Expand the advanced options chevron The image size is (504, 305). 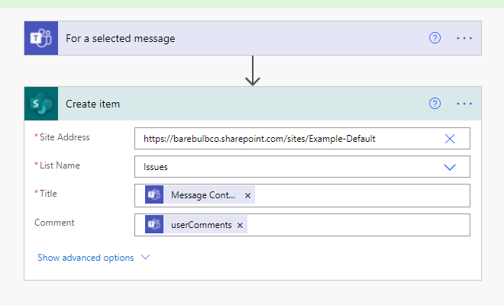pyautogui.click(x=145, y=258)
